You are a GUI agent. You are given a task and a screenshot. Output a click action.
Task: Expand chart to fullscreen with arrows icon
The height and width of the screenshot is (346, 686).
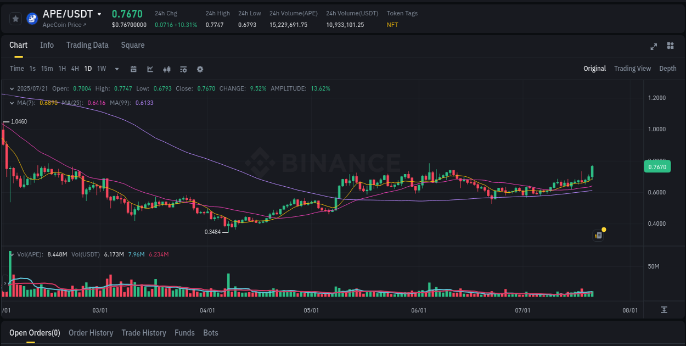(654, 47)
